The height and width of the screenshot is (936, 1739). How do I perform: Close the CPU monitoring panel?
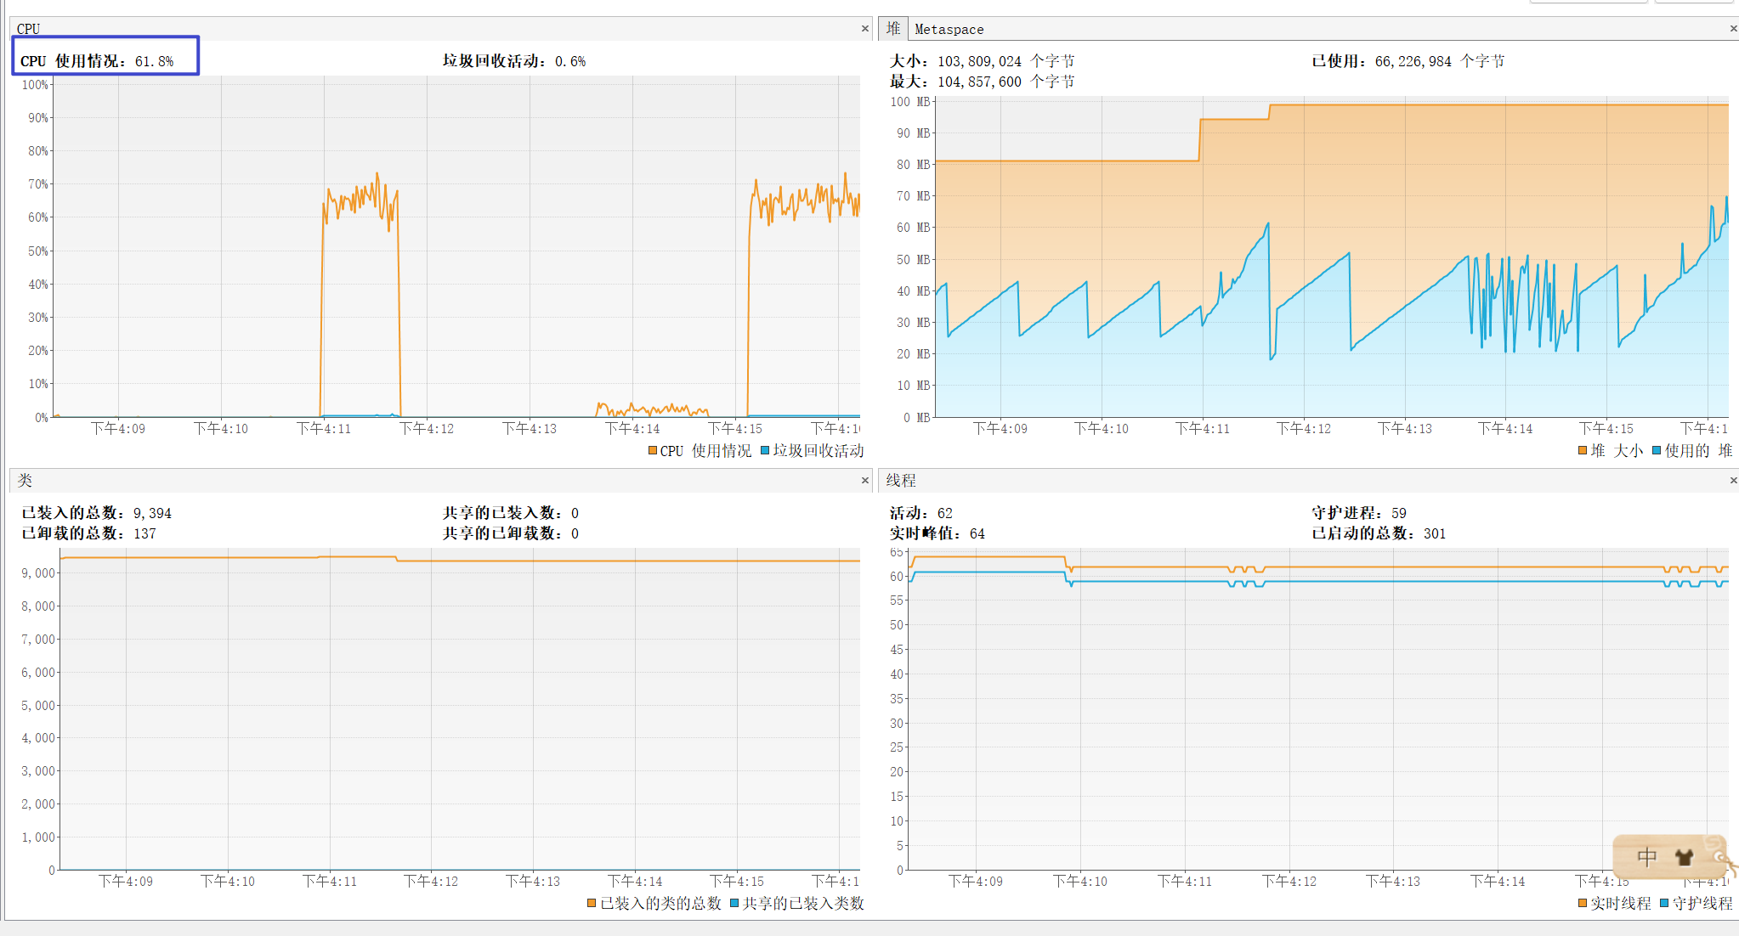(865, 29)
